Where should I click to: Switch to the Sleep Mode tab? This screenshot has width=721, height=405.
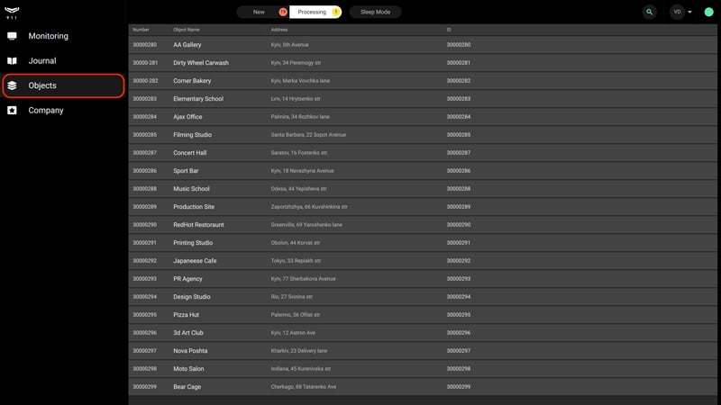tap(375, 12)
